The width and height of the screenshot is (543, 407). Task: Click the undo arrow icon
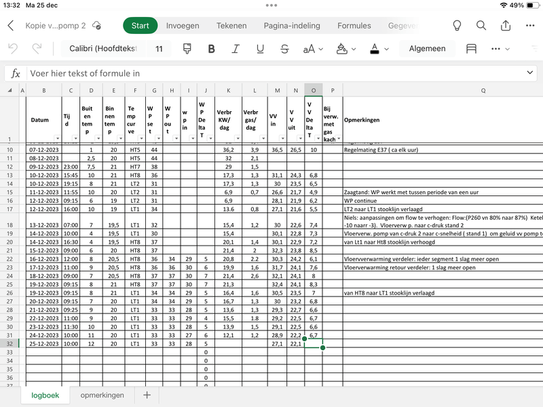click(13, 49)
